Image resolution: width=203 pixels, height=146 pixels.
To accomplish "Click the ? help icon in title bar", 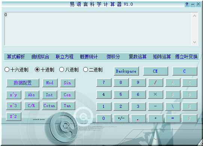I will [187, 4].
